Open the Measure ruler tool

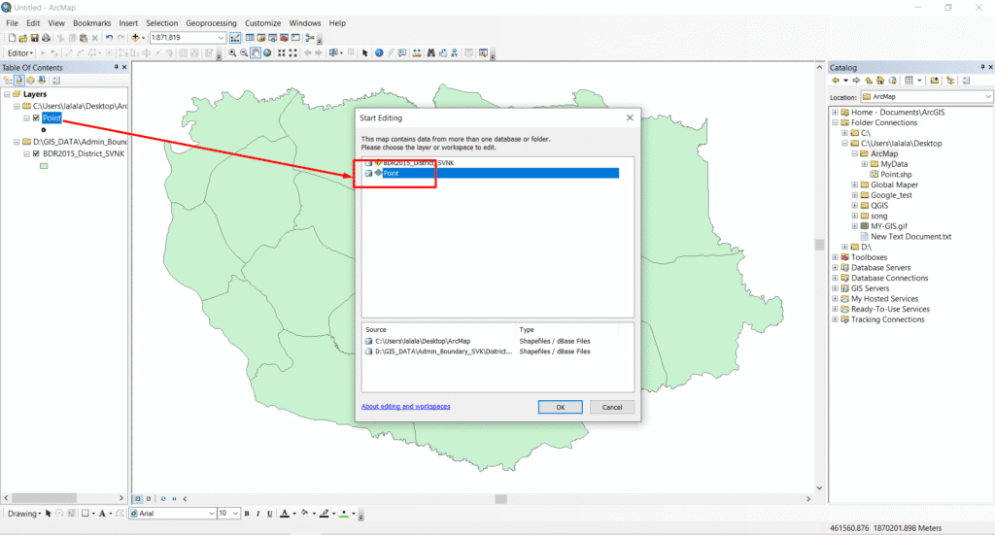[x=417, y=53]
